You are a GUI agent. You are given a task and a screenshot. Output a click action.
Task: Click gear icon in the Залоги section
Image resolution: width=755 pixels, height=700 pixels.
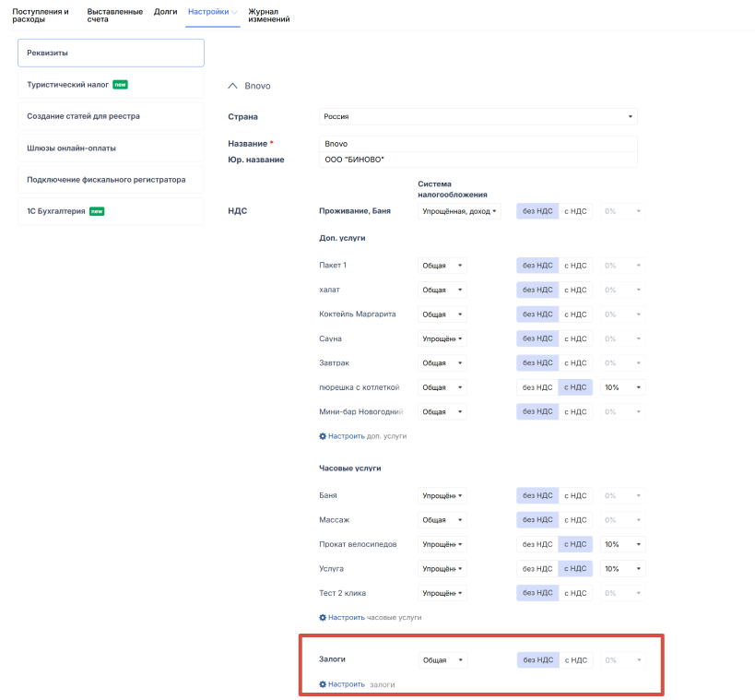point(323,684)
